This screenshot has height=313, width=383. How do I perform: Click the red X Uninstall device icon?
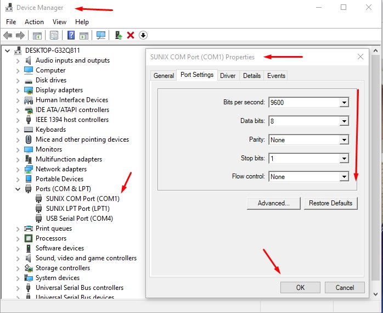(131, 36)
